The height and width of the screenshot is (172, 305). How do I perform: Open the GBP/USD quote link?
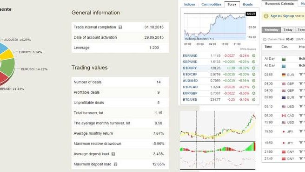(190, 62)
